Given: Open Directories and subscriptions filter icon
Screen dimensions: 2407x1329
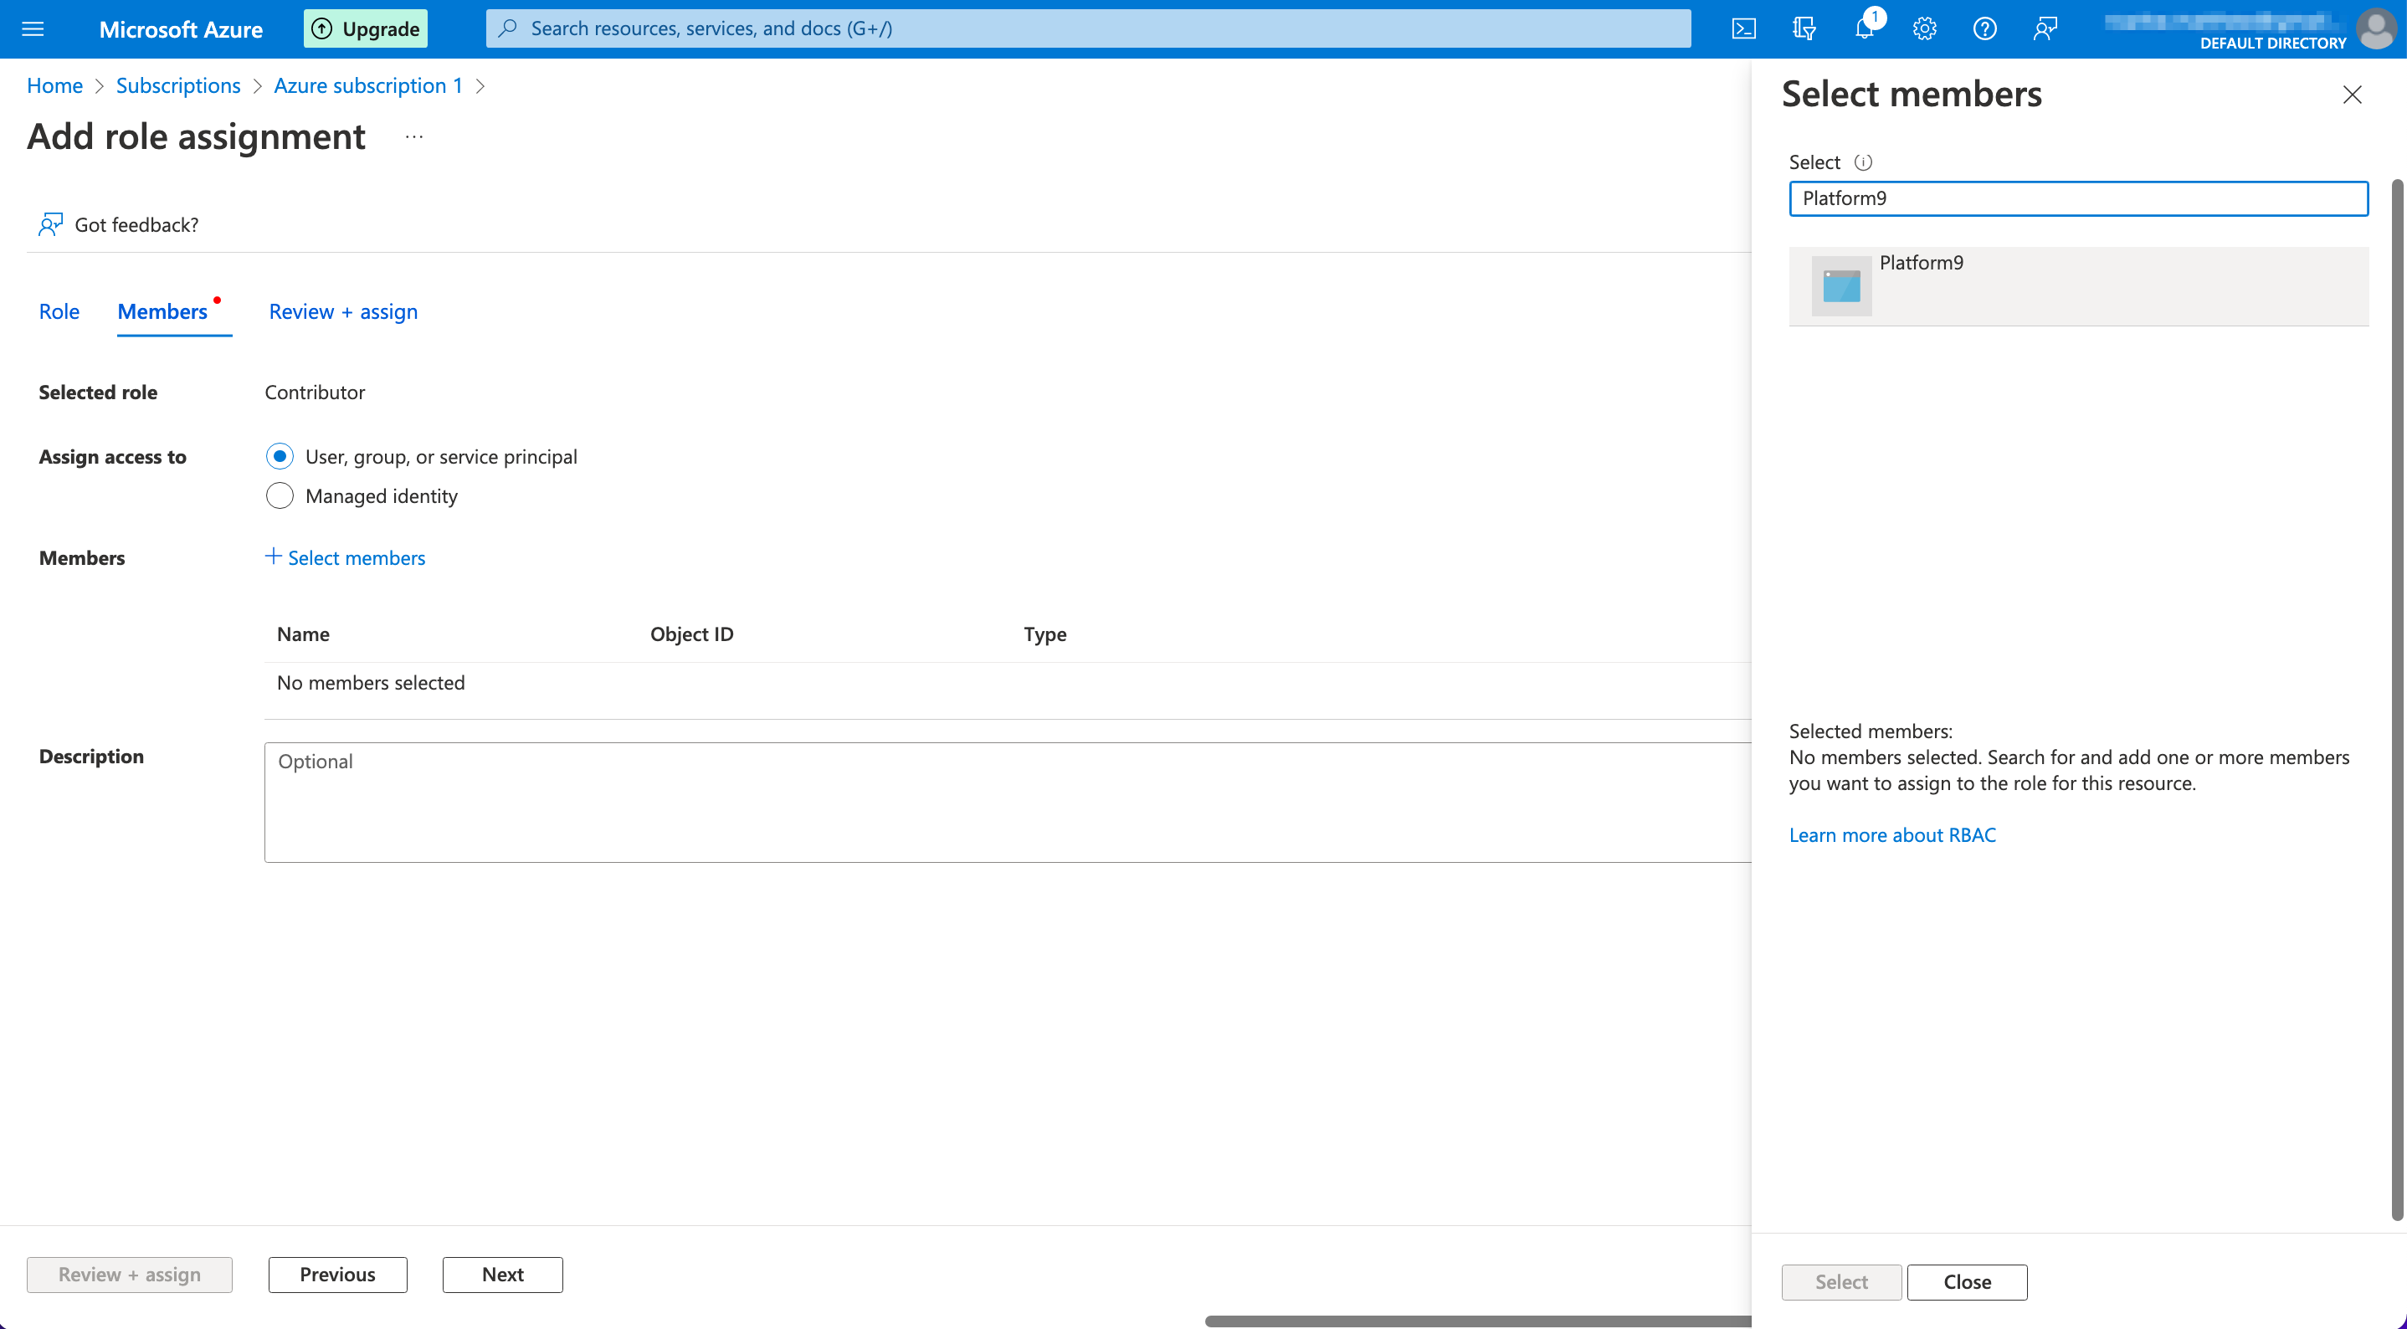Looking at the screenshot, I should pyautogui.click(x=1804, y=28).
